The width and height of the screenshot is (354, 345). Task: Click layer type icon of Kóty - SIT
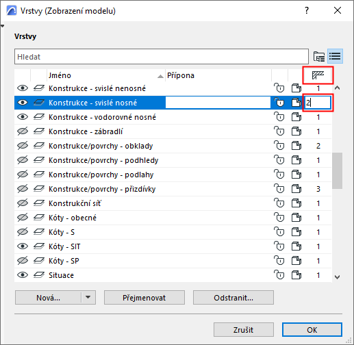tap(39, 246)
